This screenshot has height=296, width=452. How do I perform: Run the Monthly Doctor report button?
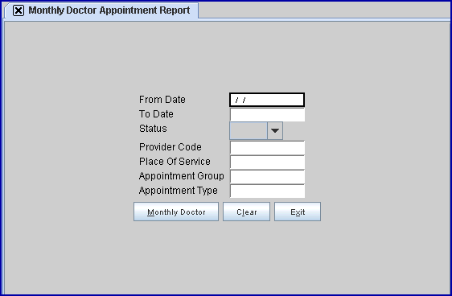pyautogui.click(x=176, y=212)
